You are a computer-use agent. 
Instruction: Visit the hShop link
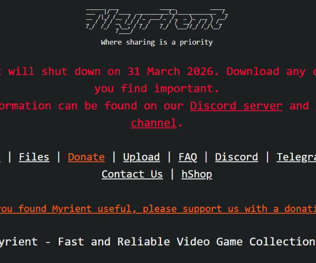(197, 174)
